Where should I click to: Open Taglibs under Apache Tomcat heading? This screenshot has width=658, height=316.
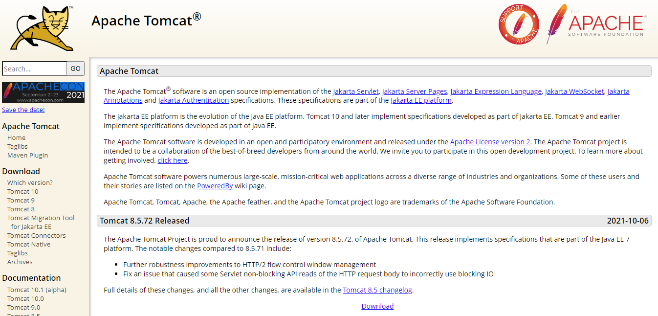pos(18,146)
